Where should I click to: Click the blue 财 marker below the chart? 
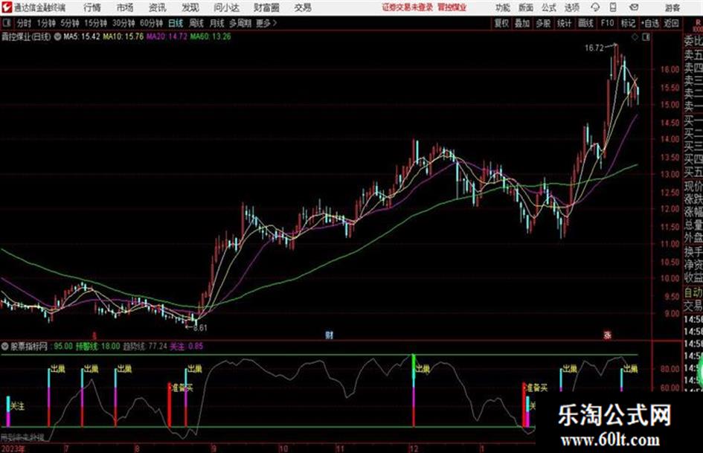coord(329,335)
